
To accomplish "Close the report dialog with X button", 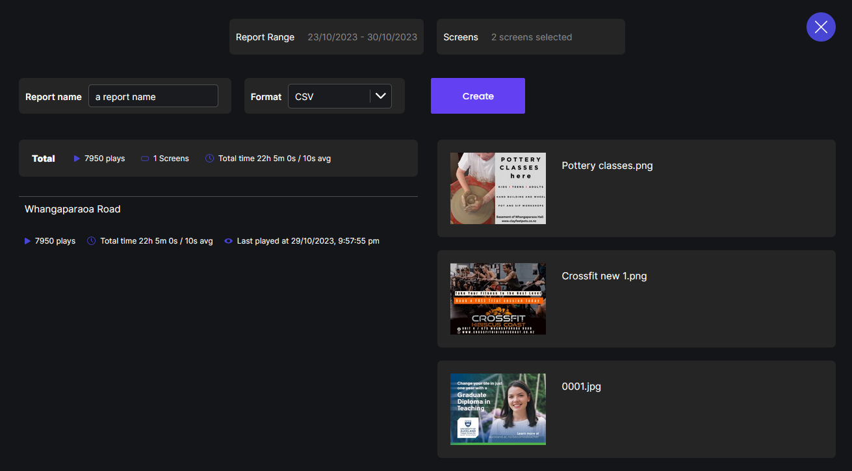I will pyautogui.click(x=821, y=27).
